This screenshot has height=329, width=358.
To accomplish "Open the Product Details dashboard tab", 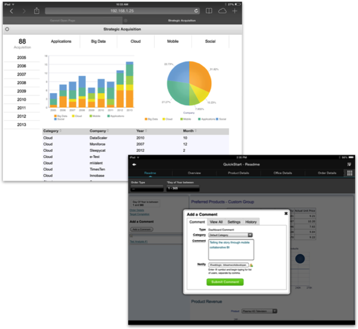I will pos(238,173).
